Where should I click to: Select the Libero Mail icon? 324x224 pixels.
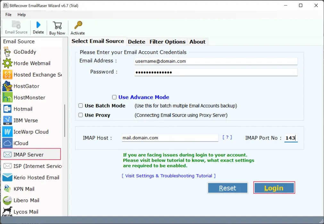point(7,200)
